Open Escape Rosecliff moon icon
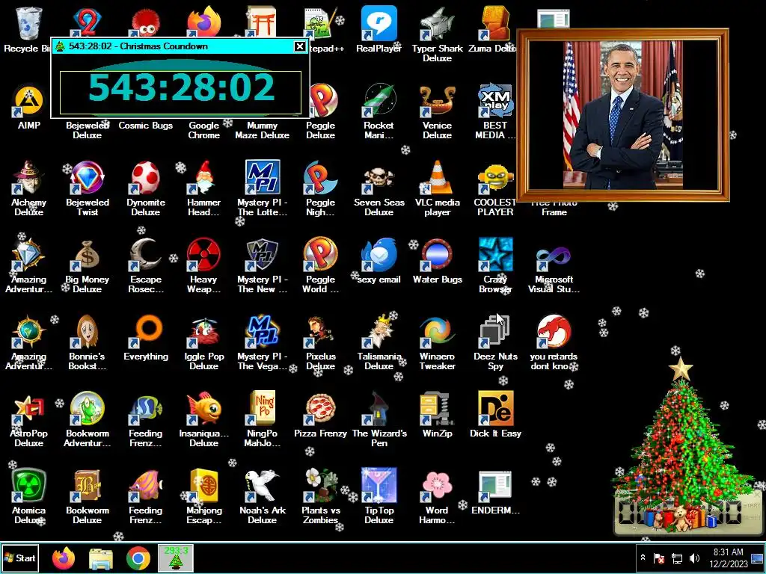This screenshot has width=766, height=574. (146, 255)
